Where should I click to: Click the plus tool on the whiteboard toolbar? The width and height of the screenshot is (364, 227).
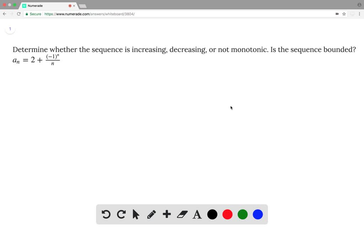tap(167, 214)
